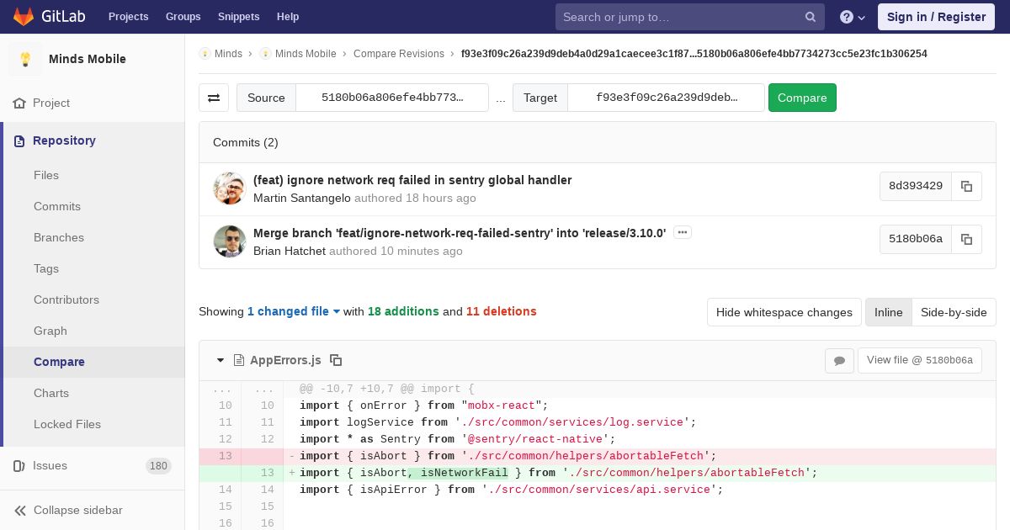Click Sign in / Register
The height and width of the screenshot is (530, 1010).
coord(936,17)
